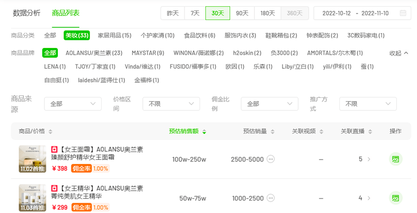Switch to the 数据分析 tab

point(27,13)
